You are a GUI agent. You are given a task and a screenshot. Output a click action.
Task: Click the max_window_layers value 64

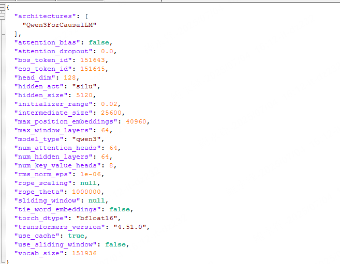pyautogui.click(x=105, y=131)
